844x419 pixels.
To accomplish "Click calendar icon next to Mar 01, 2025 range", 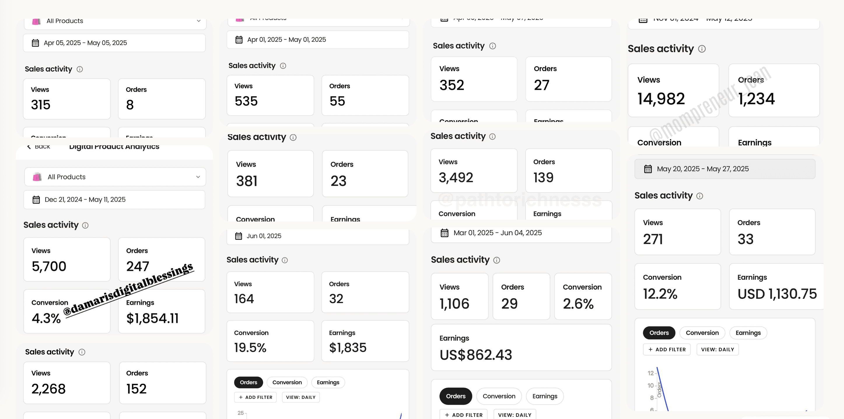I will [444, 233].
